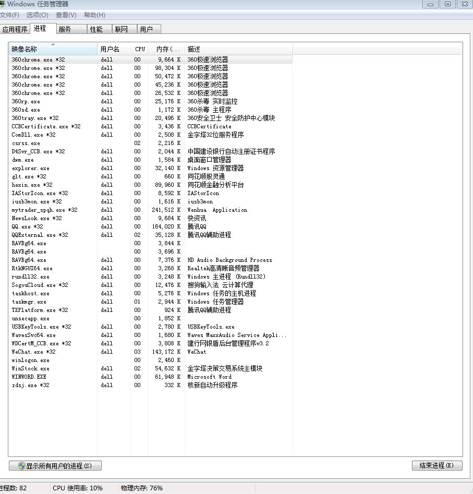Sort by 内存 column header

tap(166, 49)
